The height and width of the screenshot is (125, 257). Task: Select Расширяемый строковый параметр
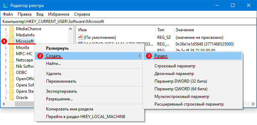[x=193, y=104]
